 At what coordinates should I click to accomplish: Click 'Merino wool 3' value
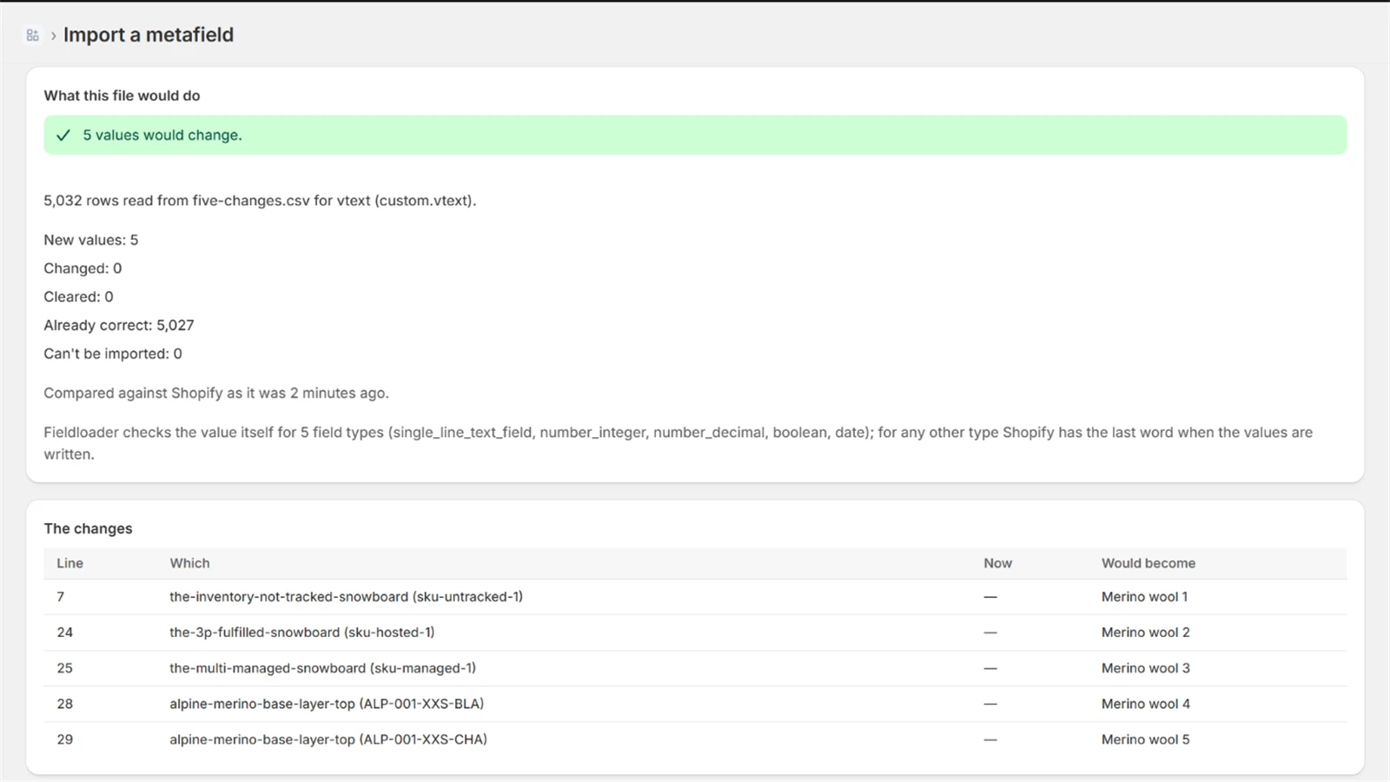(1145, 668)
